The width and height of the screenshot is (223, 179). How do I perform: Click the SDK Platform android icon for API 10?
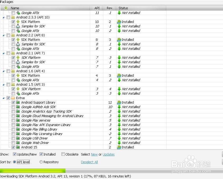tap(18, 22)
